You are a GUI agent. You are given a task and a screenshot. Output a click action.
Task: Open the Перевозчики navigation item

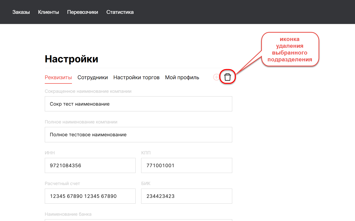(x=83, y=12)
